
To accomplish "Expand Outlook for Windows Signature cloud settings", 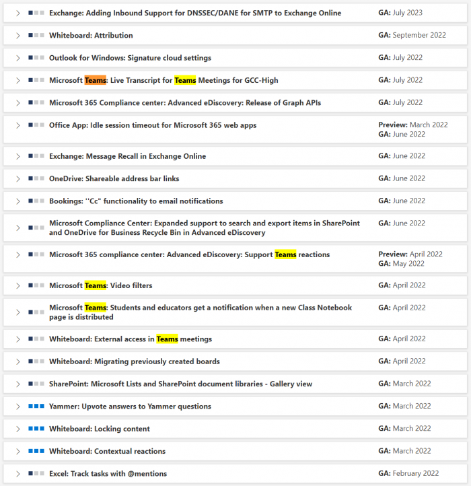I will 18,58.
